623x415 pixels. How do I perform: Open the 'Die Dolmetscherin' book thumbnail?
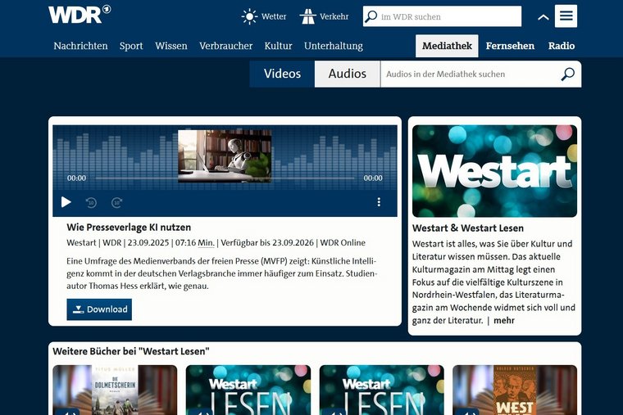click(x=115, y=390)
